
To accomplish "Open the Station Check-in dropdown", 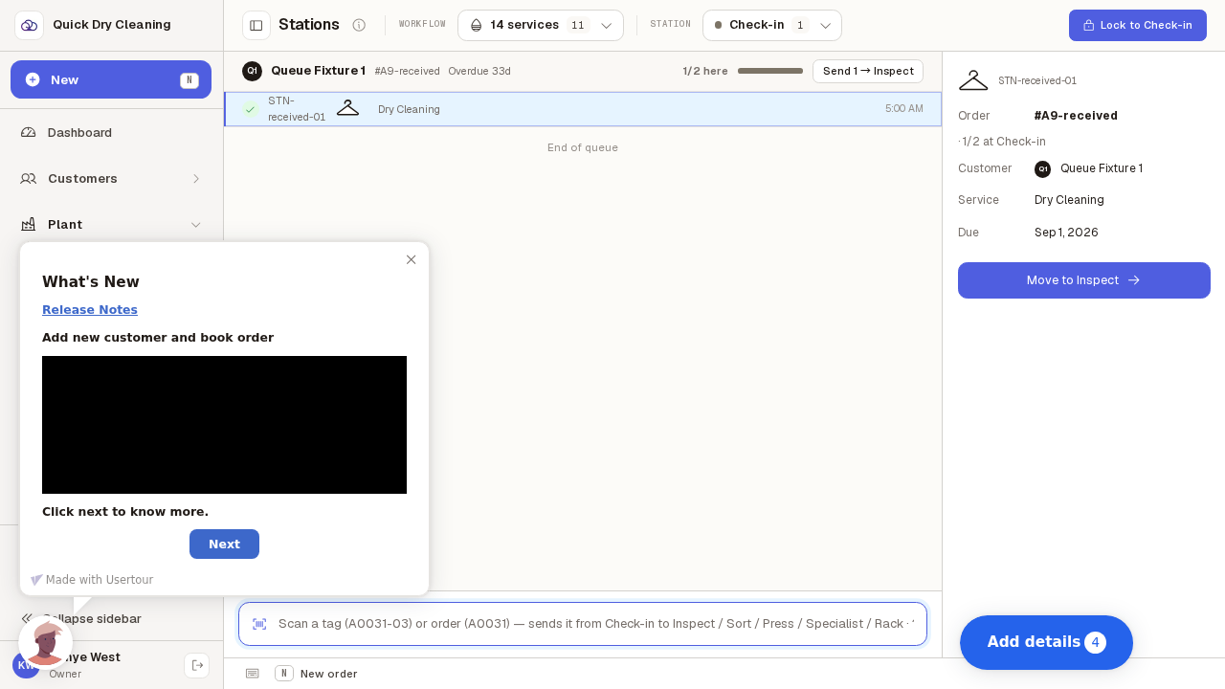I will point(772,25).
